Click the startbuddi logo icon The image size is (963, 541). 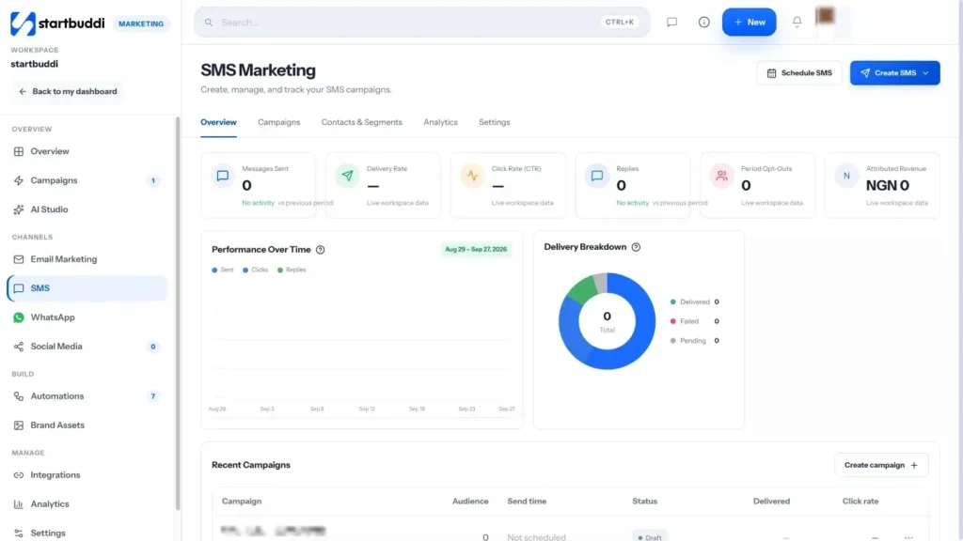click(23, 23)
